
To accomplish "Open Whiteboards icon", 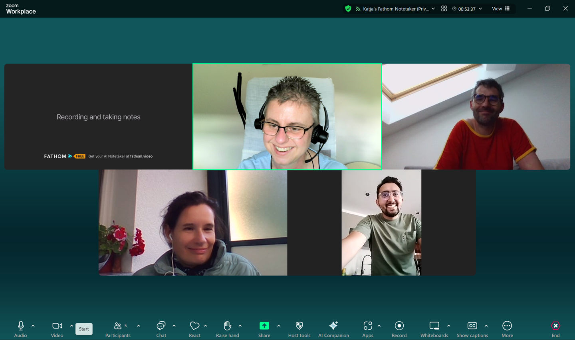I will (434, 326).
